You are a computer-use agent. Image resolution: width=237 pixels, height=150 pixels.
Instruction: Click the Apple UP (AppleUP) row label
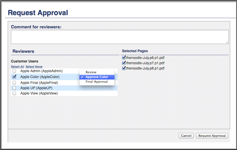(36, 88)
